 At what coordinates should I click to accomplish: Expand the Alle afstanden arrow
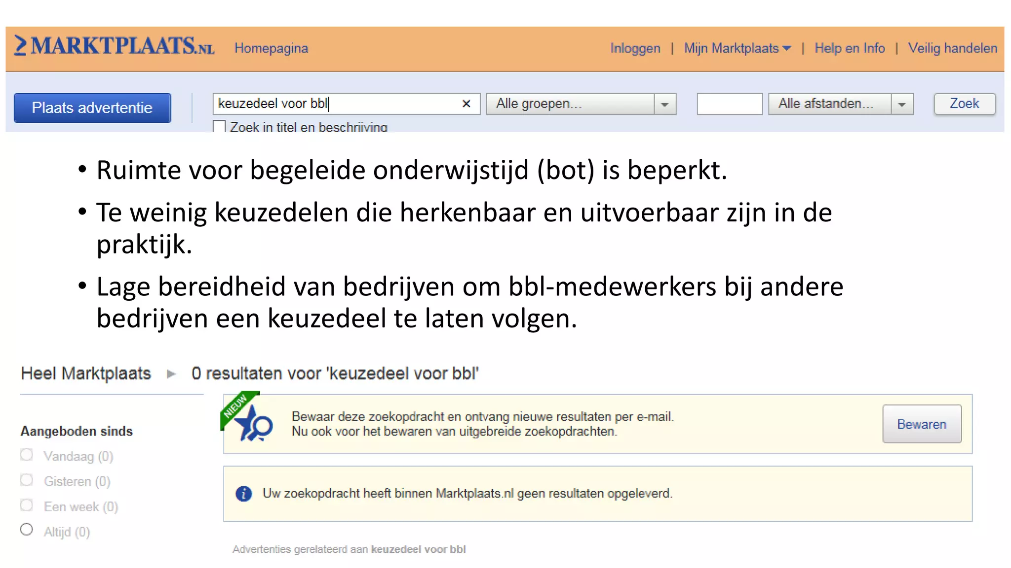[902, 104]
